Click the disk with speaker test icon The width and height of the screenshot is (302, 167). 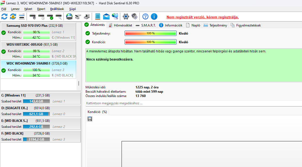[x=33, y=17]
